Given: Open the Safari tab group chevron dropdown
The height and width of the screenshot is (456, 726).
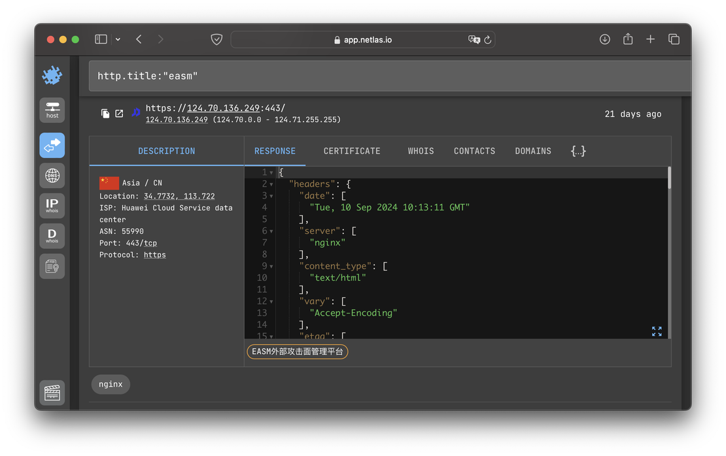Looking at the screenshot, I should [118, 39].
